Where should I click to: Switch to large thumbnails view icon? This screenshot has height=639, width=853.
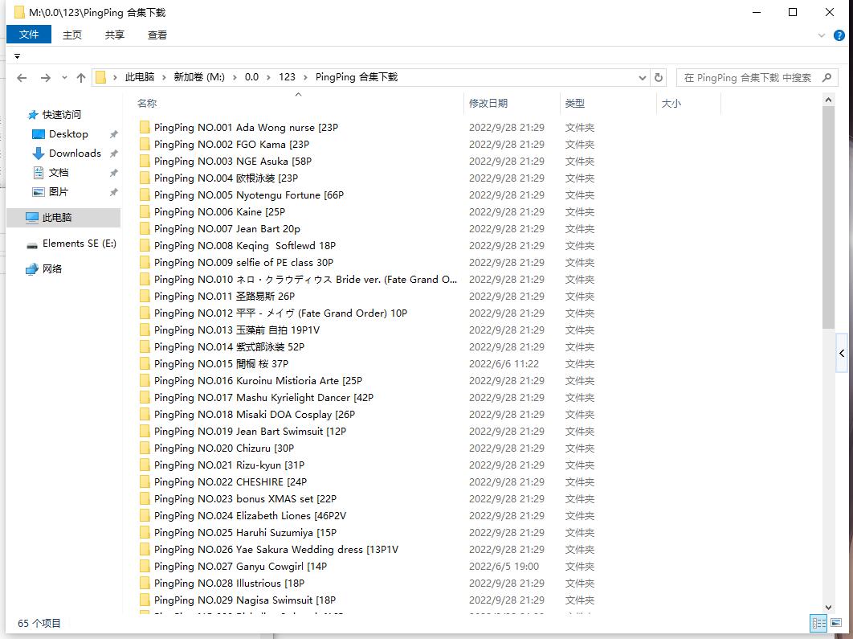(836, 623)
